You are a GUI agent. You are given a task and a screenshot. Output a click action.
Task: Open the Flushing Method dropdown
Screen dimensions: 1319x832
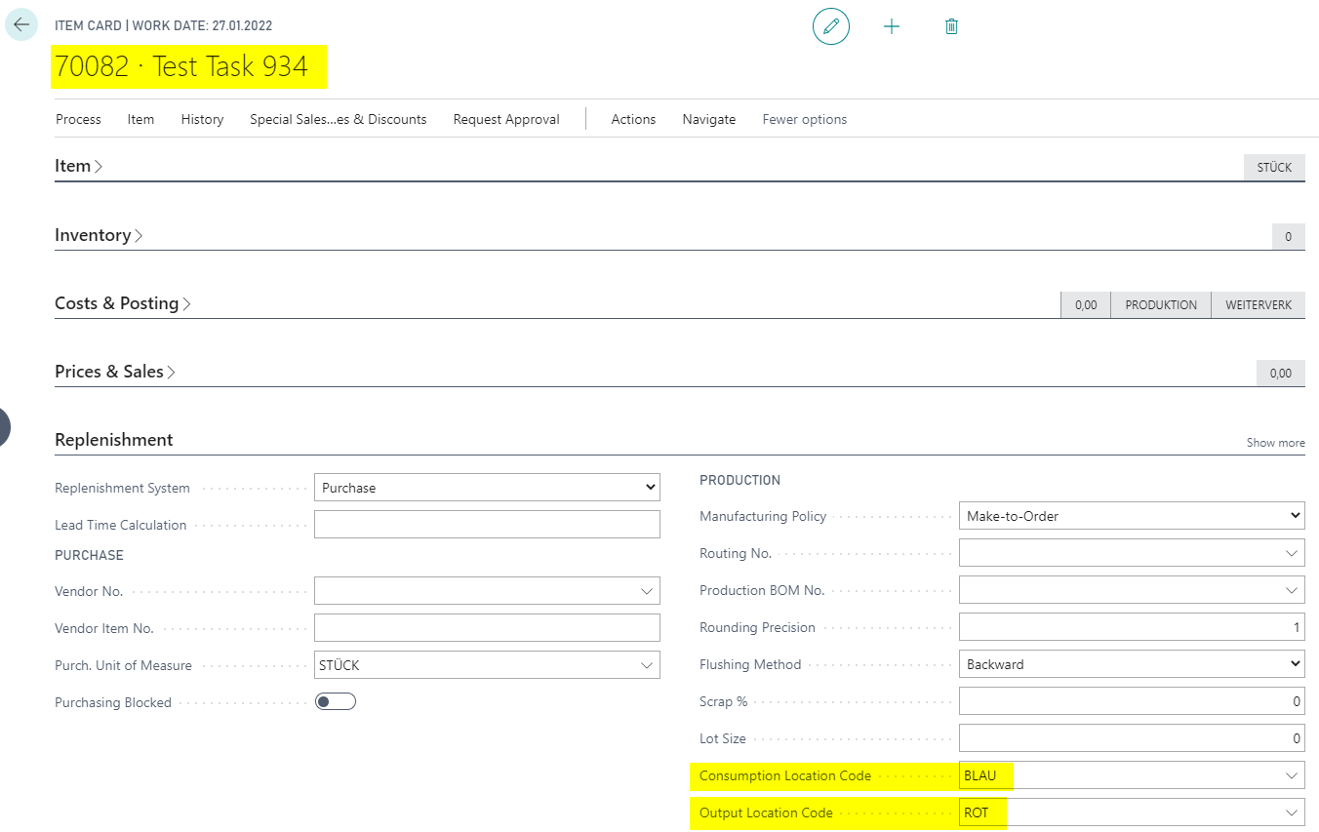point(1132,664)
